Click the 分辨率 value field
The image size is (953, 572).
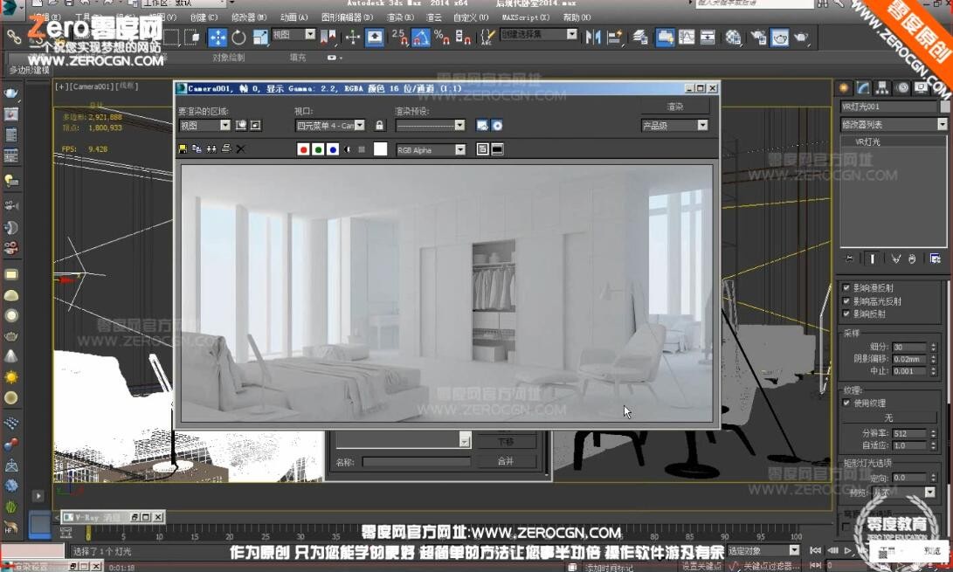[x=908, y=433]
